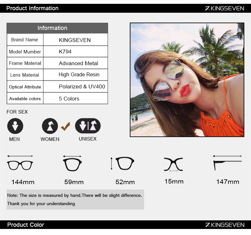Viewport: 251px width, 235px height.
Task: Select the Lens Material label cell
Action: (x=25, y=75)
